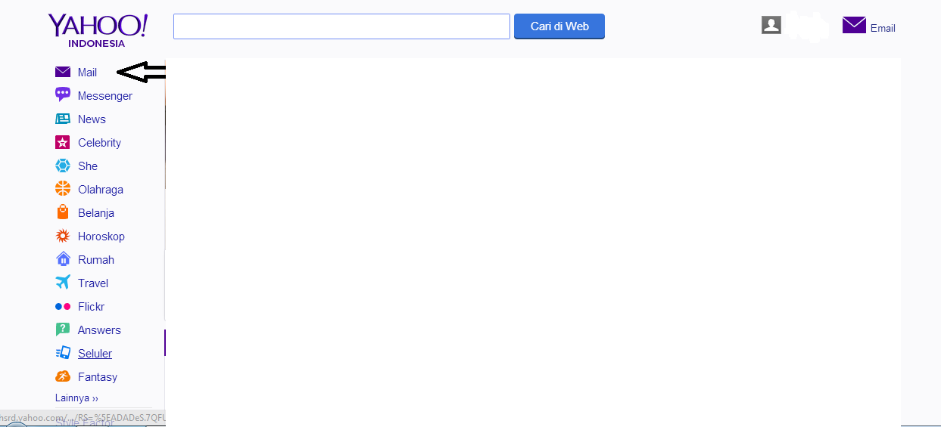This screenshot has width=941, height=427.
Task: Click the Email envelope icon in header
Action: coord(854,25)
